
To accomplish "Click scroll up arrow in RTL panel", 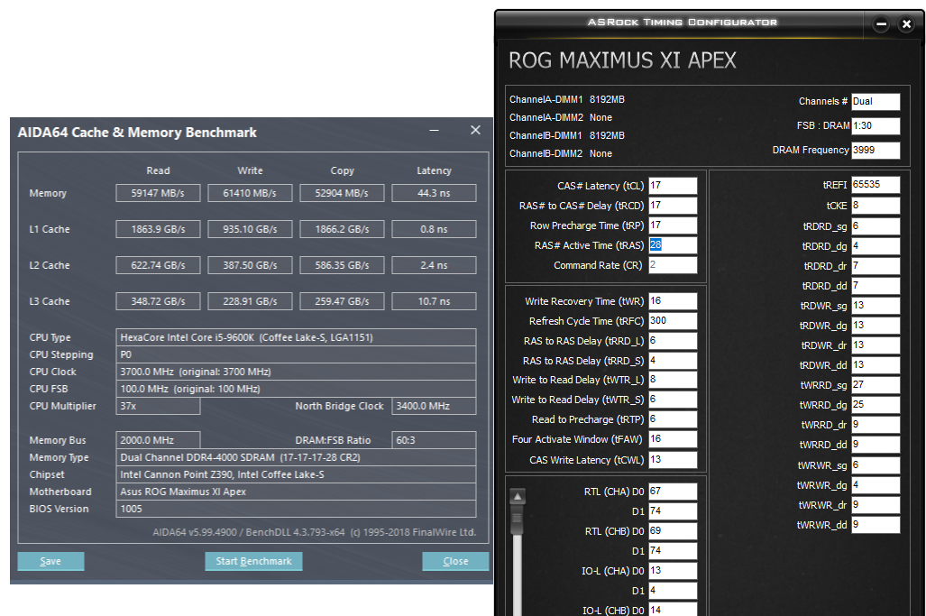I will tap(518, 497).
